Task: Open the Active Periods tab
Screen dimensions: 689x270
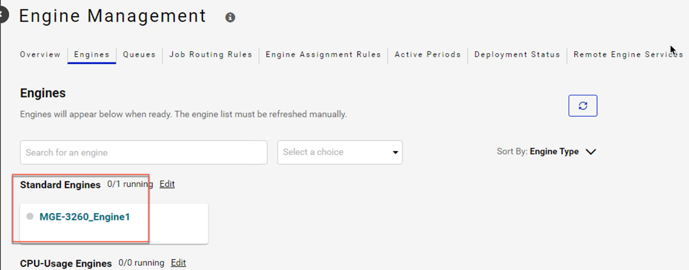Action: click(x=428, y=55)
